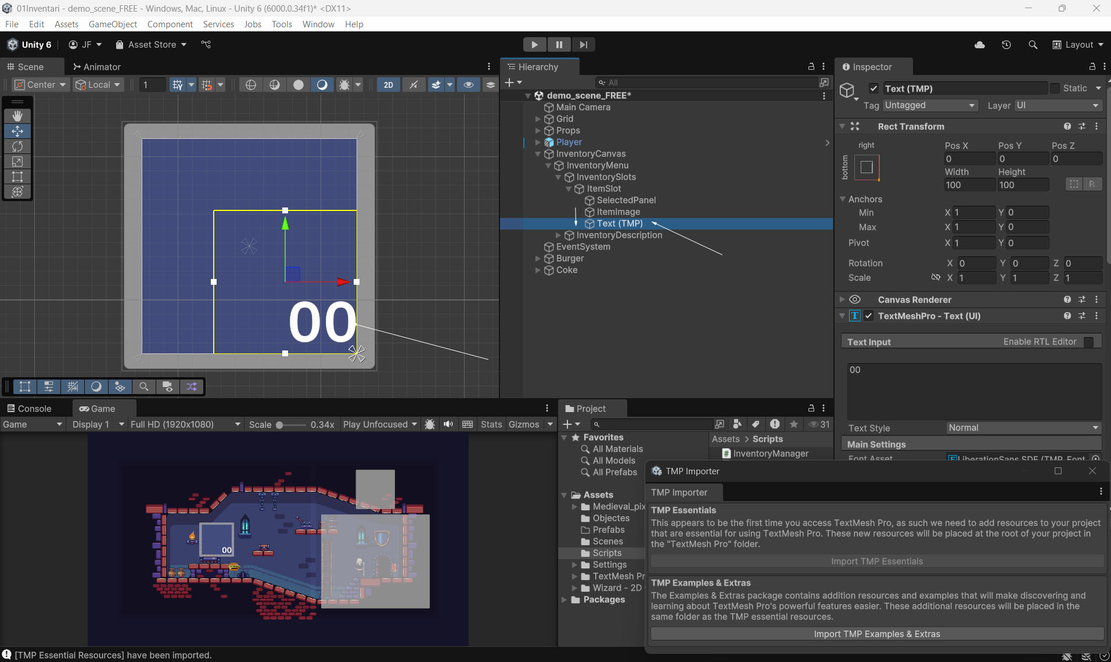
Task: Open Unity cloud services icon
Action: [x=980, y=45]
